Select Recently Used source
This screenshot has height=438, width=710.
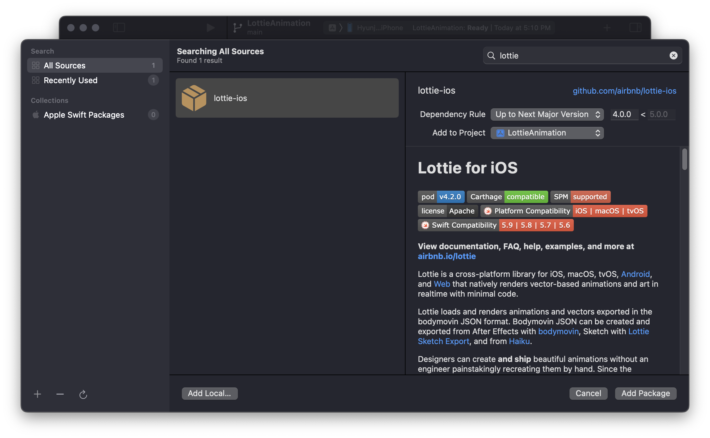click(95, 80)
